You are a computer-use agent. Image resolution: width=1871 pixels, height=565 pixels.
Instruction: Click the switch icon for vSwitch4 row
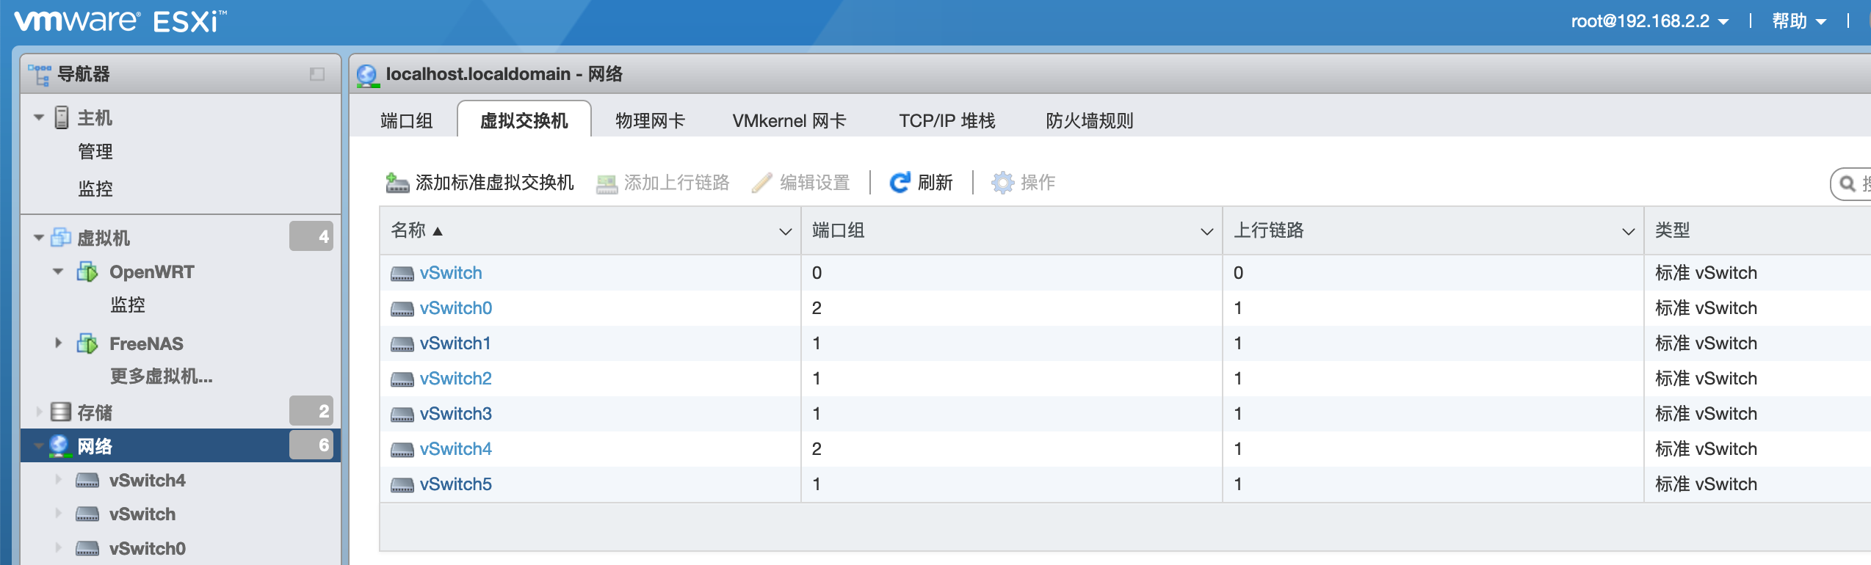[402, 450]
